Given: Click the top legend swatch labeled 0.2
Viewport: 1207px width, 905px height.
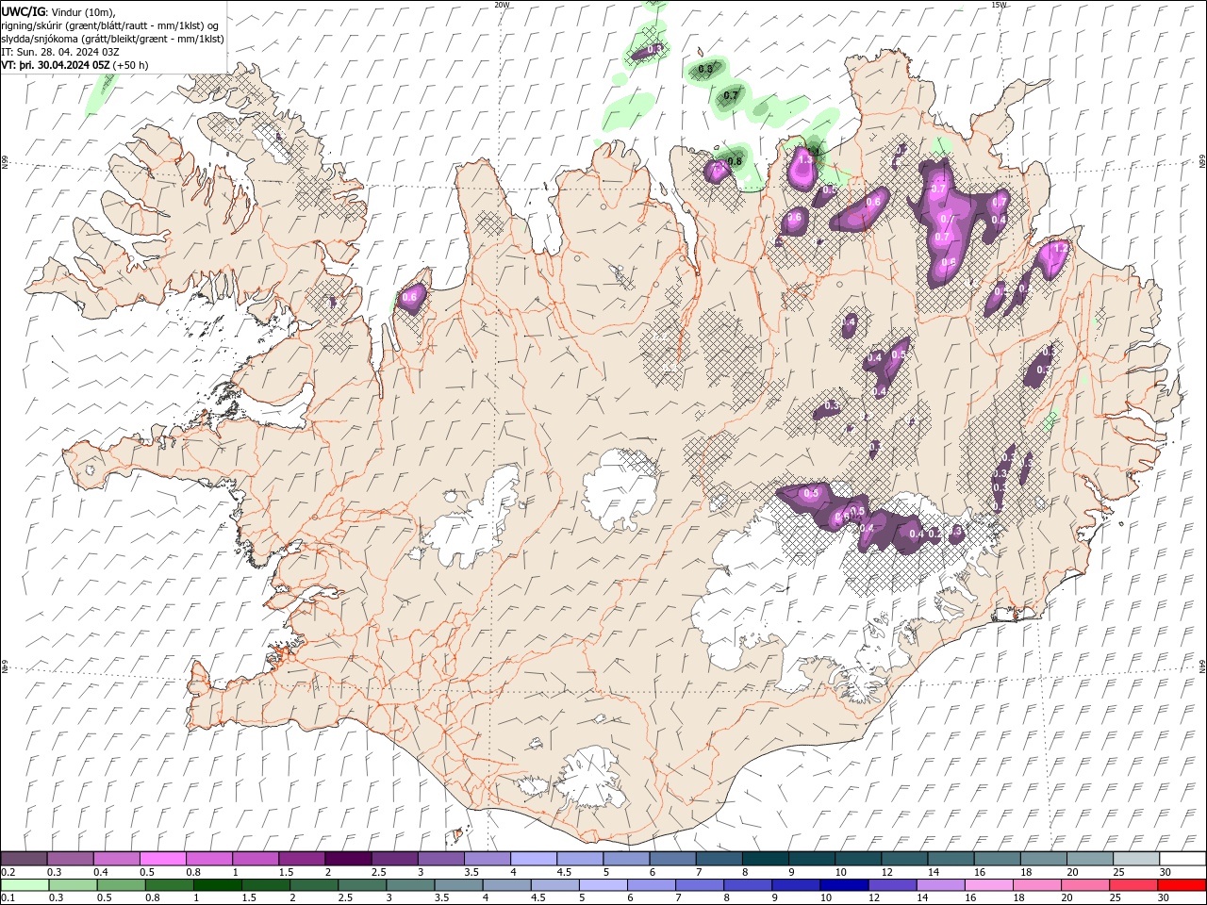Looking at the screenshot, I should [24, 859].
